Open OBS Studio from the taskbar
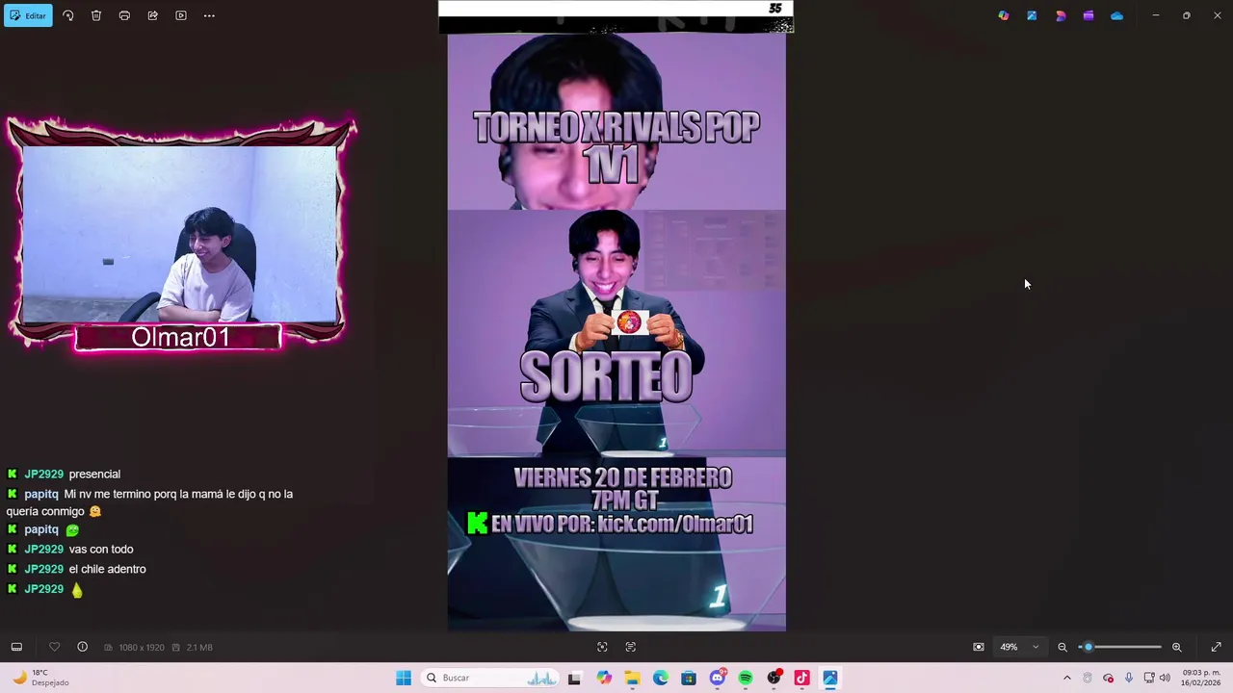 click(x=774, y=678)
